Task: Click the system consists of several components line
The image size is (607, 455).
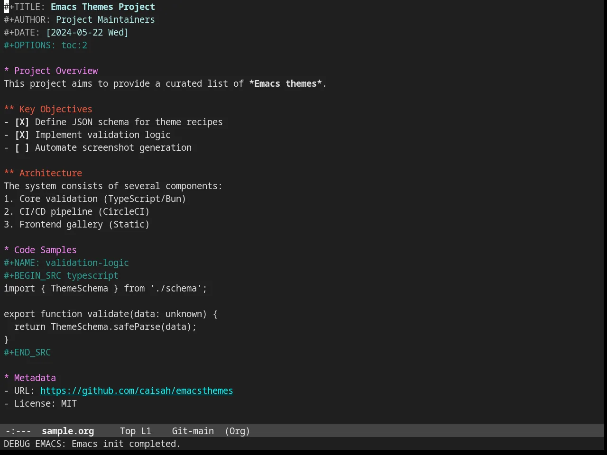Action: [x=113, y=186]
